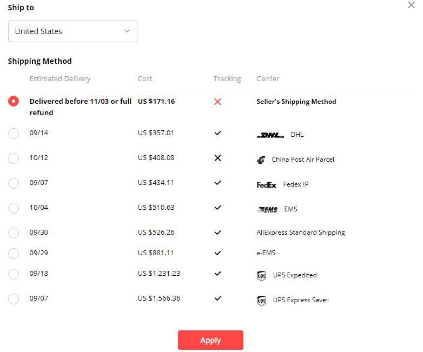The image size is (423, 352).
Task: Click the chevron arrow in Ship to field
Action: point(127,31)
